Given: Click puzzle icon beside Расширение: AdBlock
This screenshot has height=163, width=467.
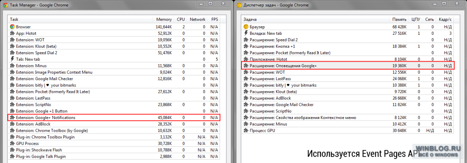Looking at the screenshot, I should coord(246,98).
